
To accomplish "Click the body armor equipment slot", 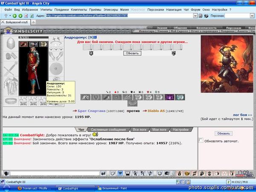I will [x=11, y=86].
